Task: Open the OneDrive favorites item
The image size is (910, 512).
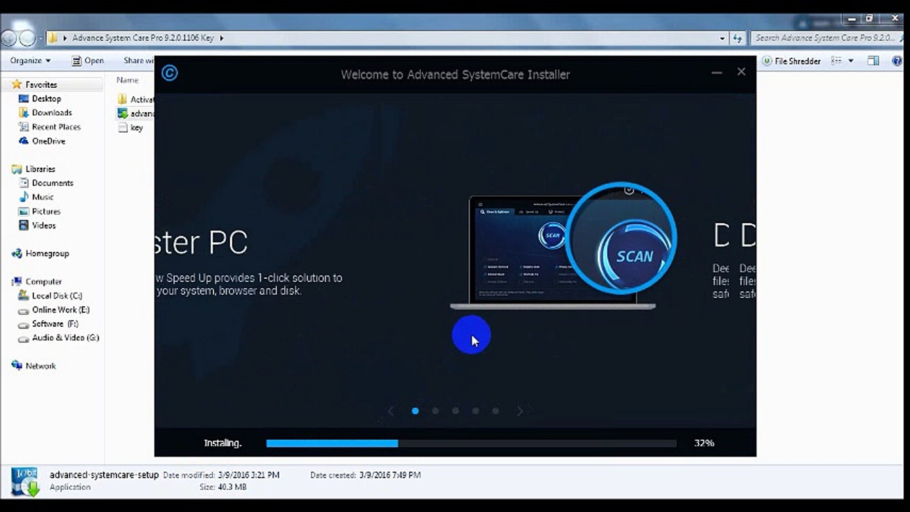Action: 48,141
